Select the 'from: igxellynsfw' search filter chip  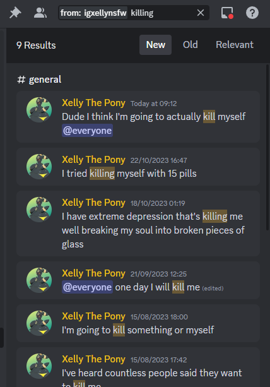click(93, 13)
